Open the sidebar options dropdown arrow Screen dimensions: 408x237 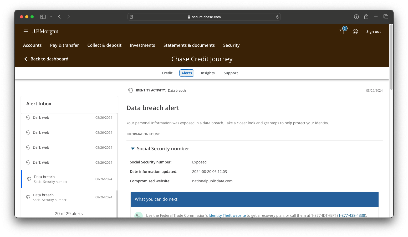(50, 17)
